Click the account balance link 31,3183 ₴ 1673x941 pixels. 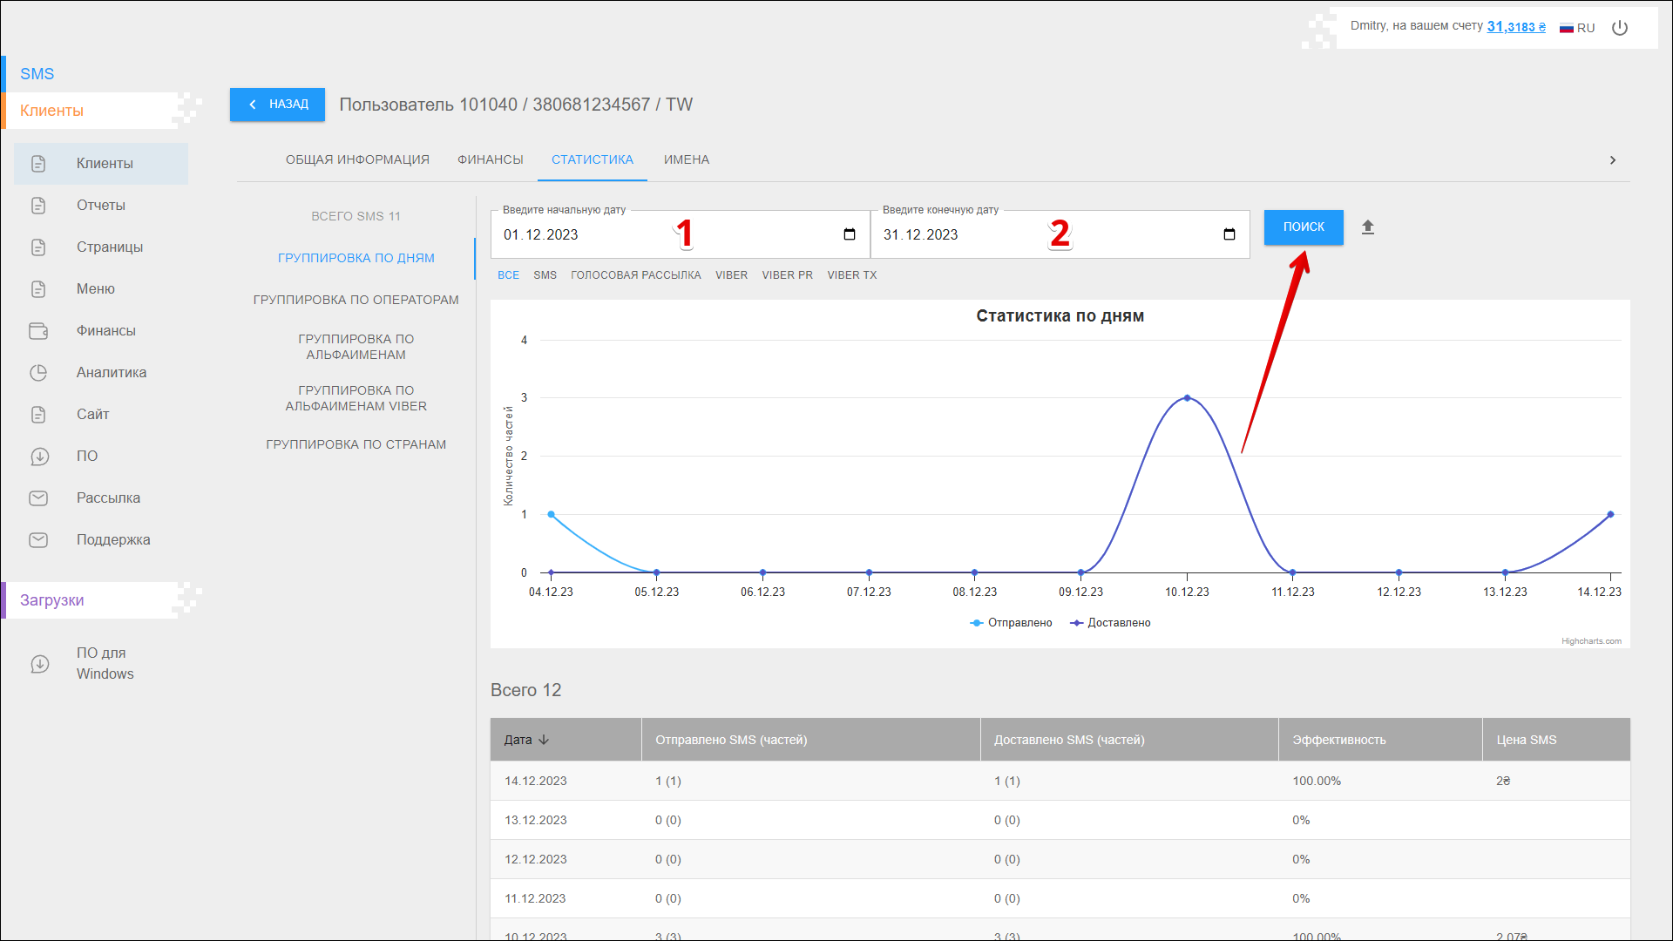tap(1515, 27)
